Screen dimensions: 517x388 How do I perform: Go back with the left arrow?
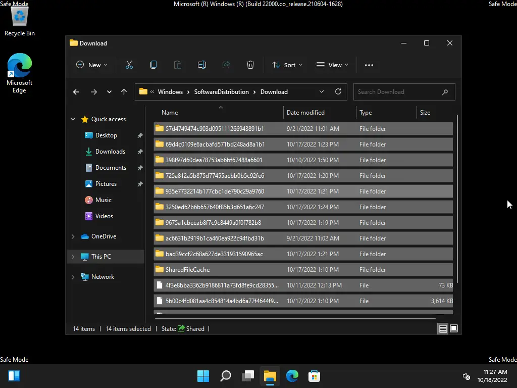pyautogui.click(x=76, y=92)
